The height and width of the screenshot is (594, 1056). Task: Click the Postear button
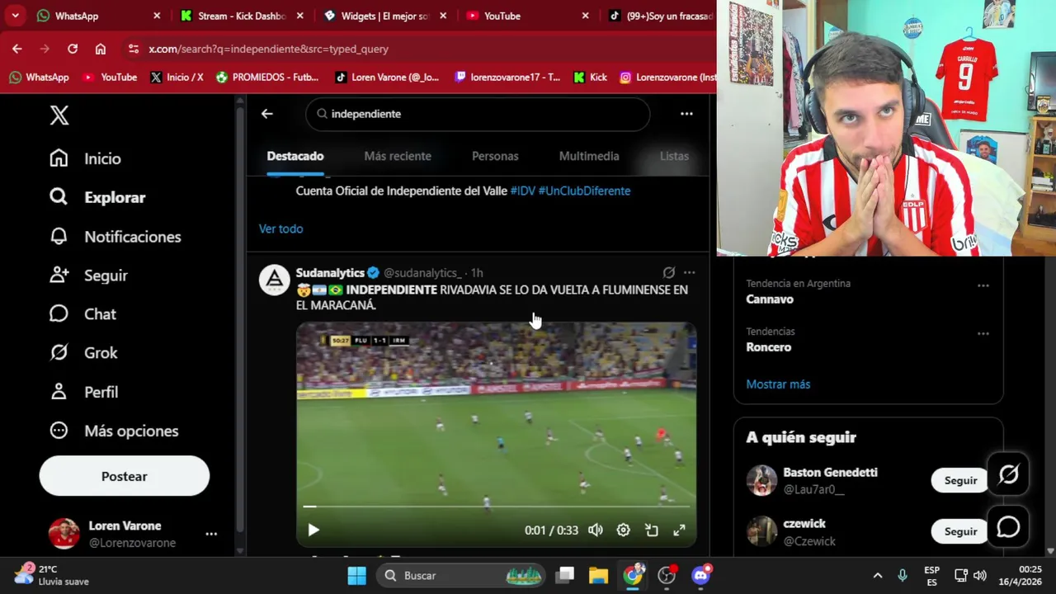point(125,476)
